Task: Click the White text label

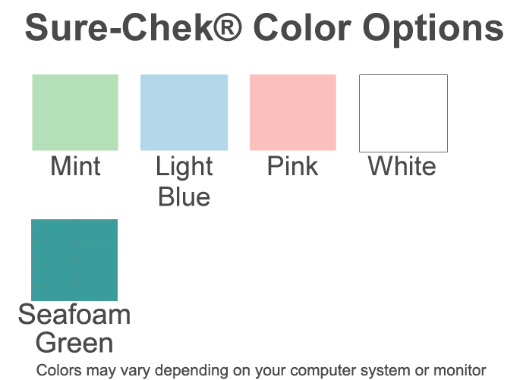Action: [x=402, y=166]
